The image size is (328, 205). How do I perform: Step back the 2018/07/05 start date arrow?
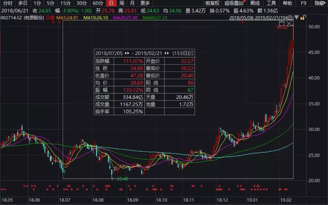pyautogui.click(x=126, y=53)
